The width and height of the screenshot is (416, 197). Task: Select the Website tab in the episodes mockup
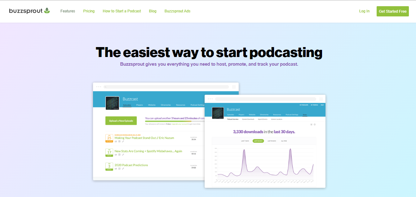click(152, 105)
